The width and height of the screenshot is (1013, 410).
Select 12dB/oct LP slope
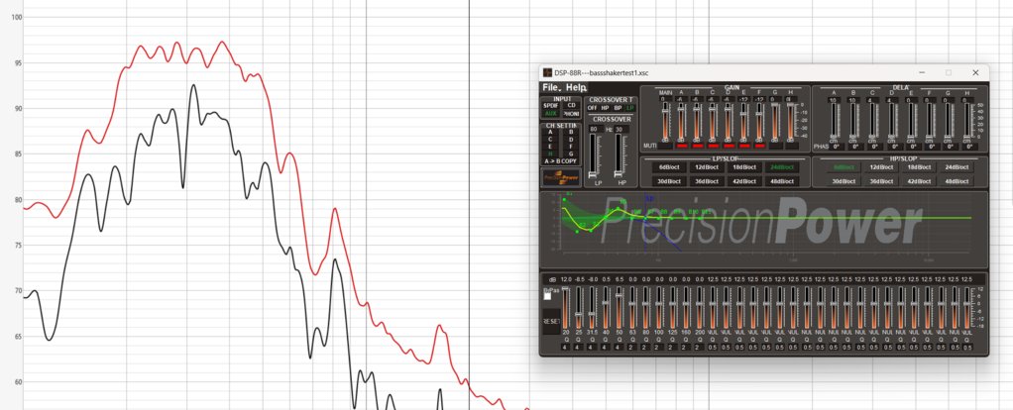tap(707, 167)
